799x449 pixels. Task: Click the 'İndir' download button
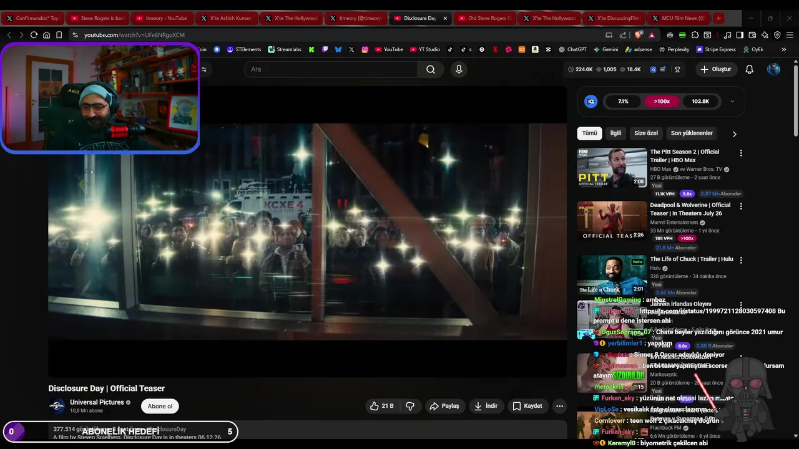coord(486,406)
